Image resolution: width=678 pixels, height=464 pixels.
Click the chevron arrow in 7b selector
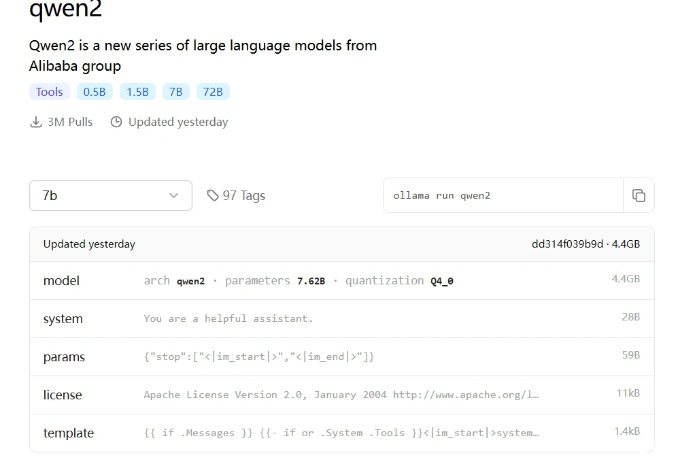click(173, 195)
